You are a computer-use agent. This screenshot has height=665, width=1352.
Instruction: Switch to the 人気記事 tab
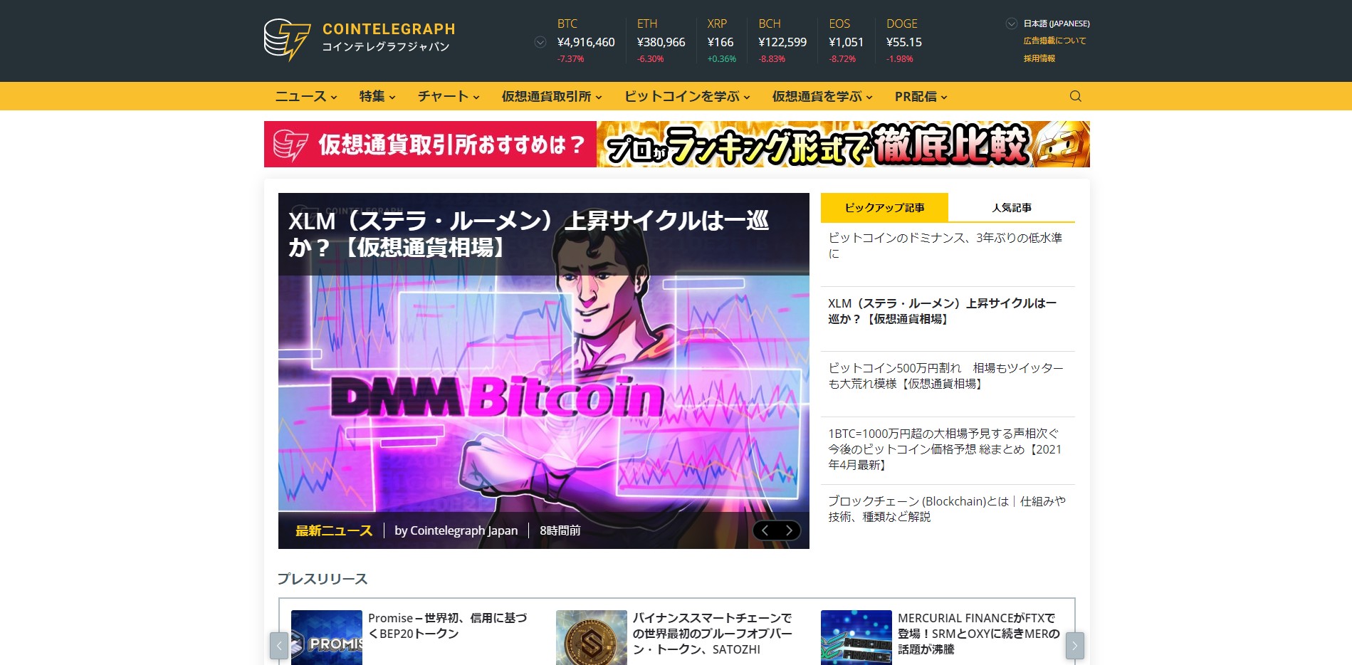click(1012, 207)
